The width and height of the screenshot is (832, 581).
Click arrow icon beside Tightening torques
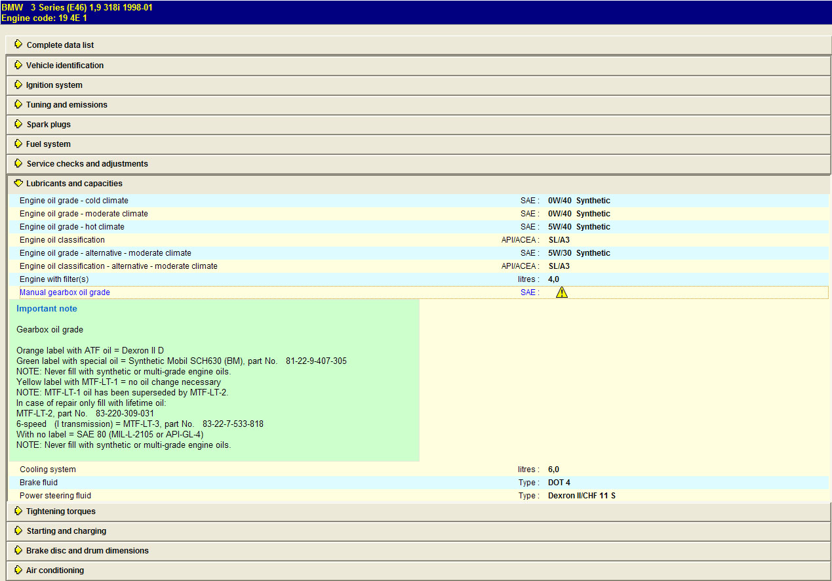point(18,511)
